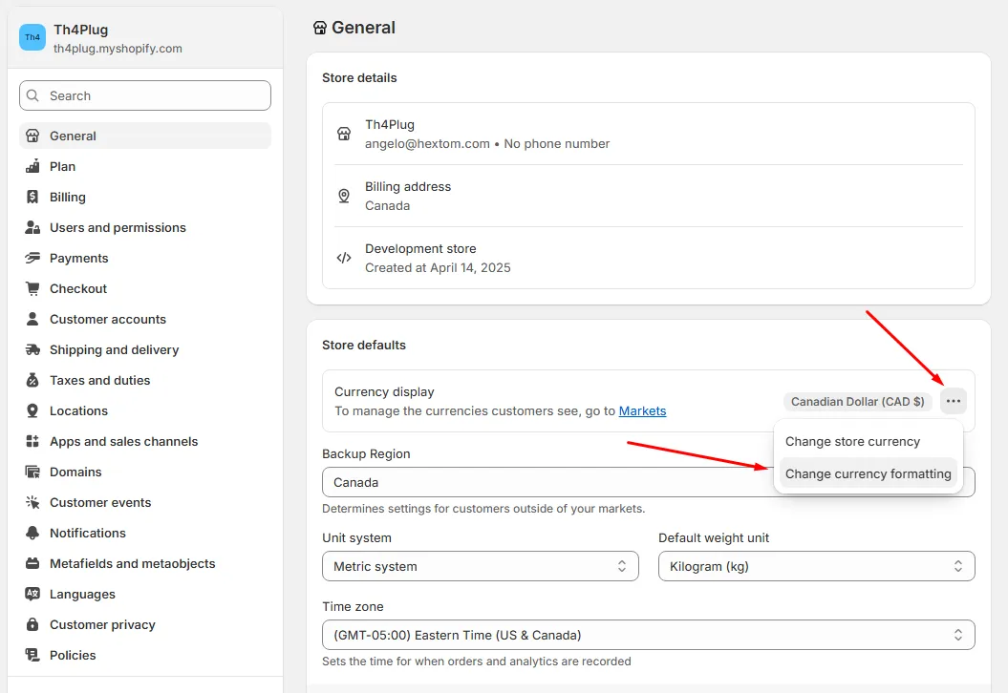Open Languages settings
The height and width of the screenshot is (693, 1008).
point(145,594)
